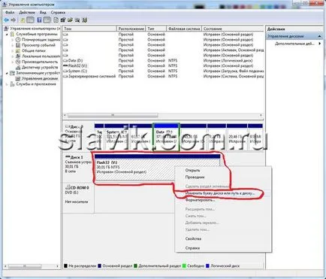Expand the Службы и приложения node
This screenshot has width=326, height=279.
click(x=7, y=84)
